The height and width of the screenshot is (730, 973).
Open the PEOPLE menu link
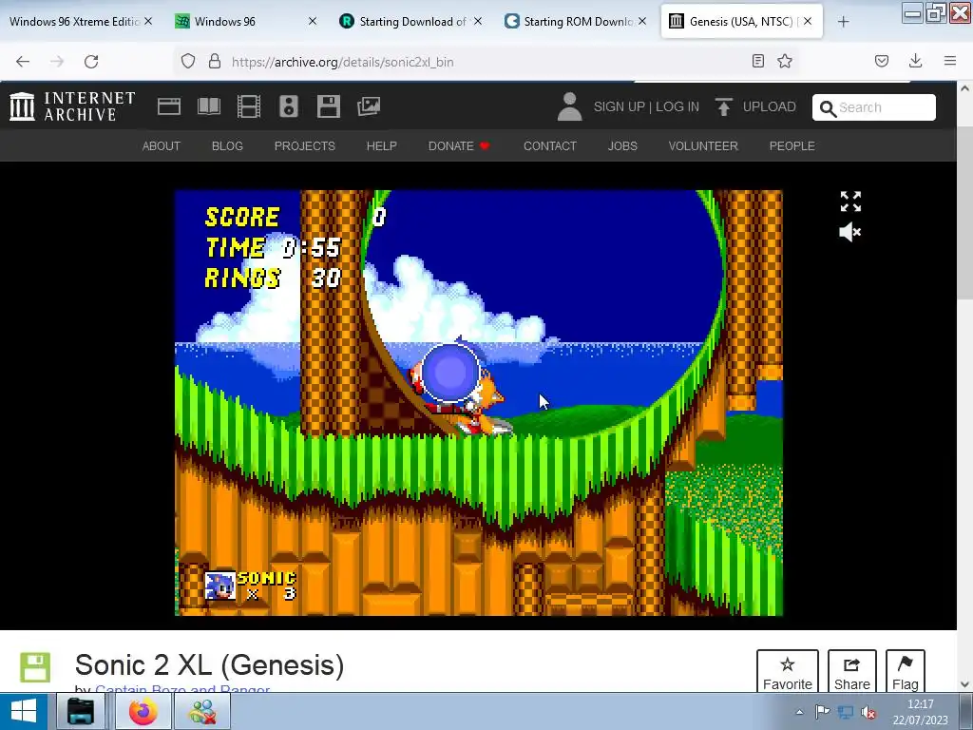[x=792, y=145]
